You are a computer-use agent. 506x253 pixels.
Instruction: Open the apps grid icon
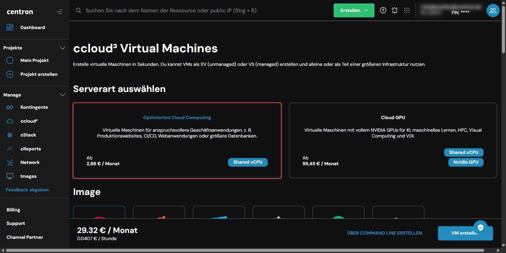coord(407,10)
